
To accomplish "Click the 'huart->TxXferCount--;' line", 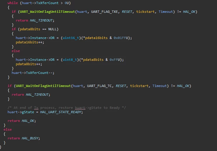I will click(x=33, y=73).
